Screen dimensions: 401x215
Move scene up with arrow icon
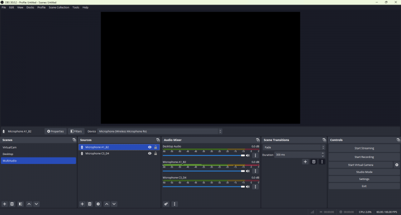coord(29,204)
